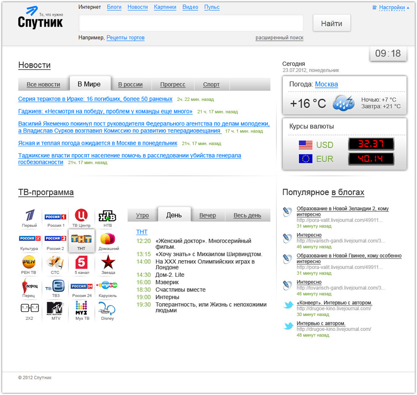Select the Первый channel icon
This screenshot has height=395, width=417.
[x=29, y=216]
